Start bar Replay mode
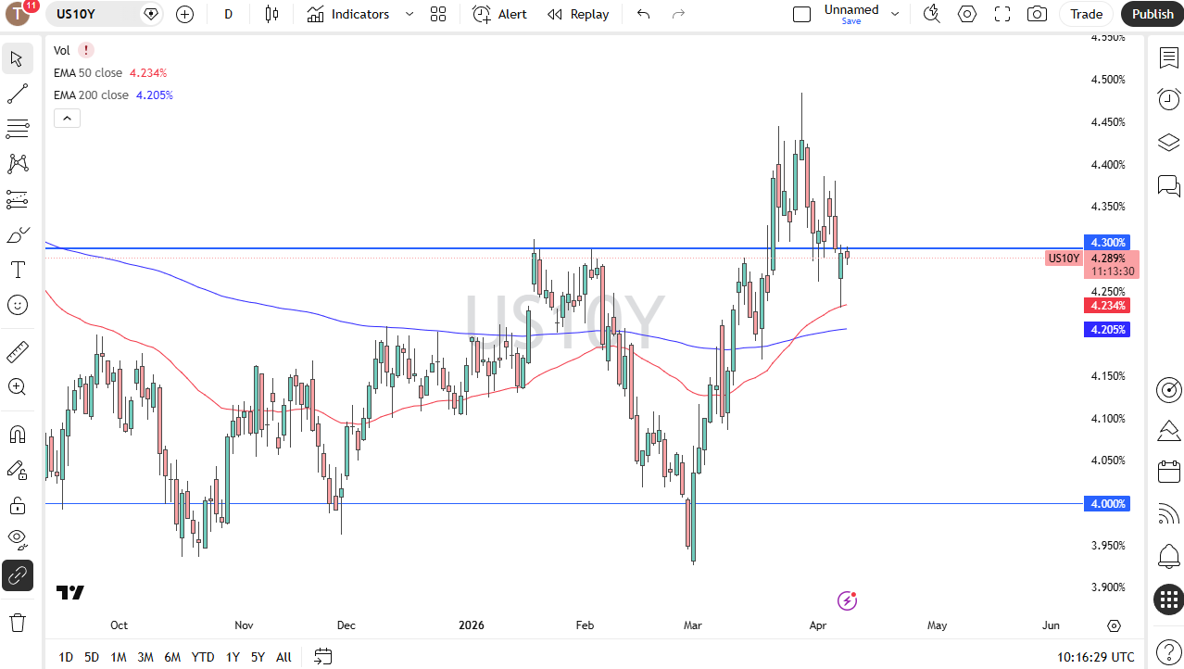This screenshot has height=669, width=1184. click(x=577, y=14)
